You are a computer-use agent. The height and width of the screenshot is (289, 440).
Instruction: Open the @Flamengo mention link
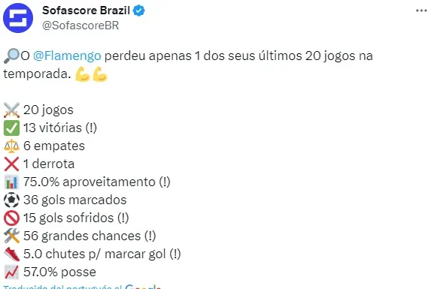(x=67, y=56)
